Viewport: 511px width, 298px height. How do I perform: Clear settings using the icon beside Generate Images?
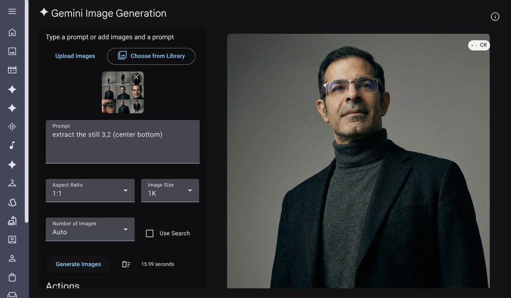pyautogui.click(x=126, y=264)
